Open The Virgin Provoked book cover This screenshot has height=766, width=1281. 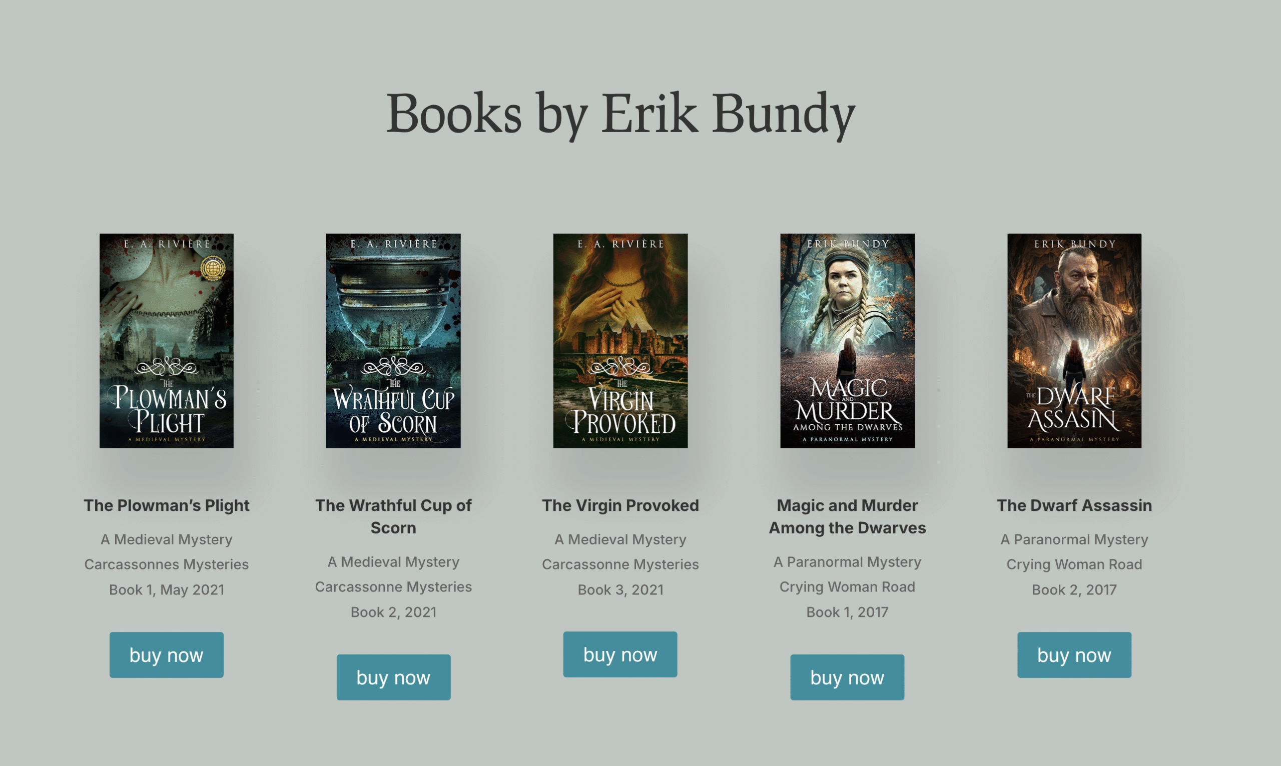pos(620,341)
